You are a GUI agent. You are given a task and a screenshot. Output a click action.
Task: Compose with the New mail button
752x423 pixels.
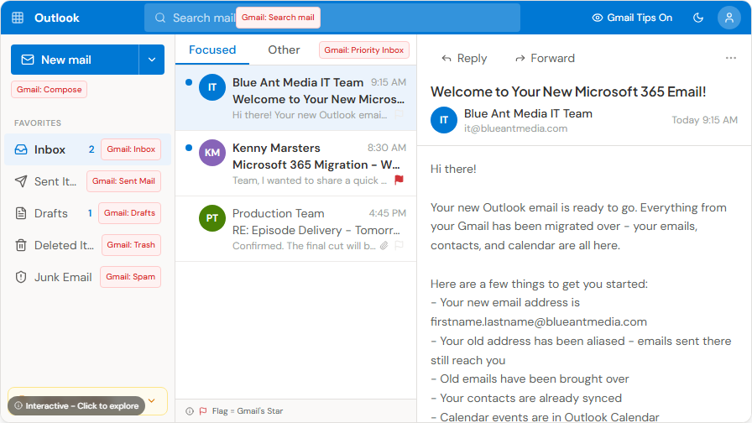pyautogui.click(x=75, y=60)
